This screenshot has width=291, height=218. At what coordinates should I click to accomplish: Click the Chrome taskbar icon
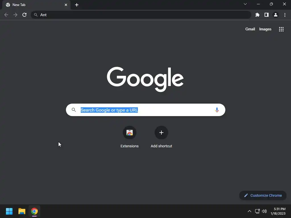pos(34,211)
